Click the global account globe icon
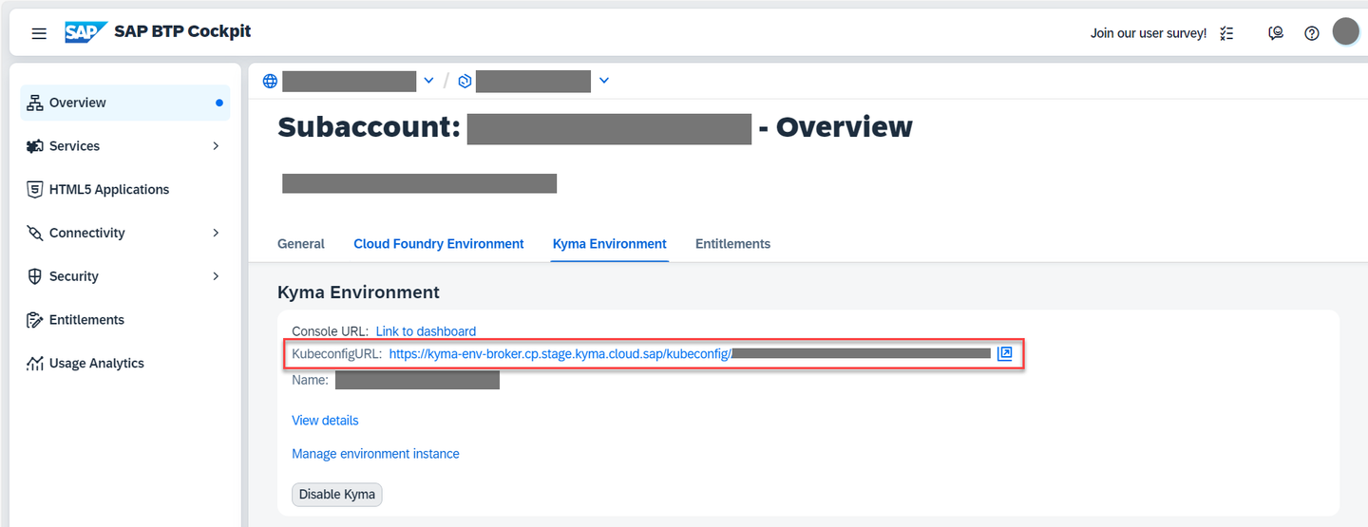This screenshot has width=1368, height=527. click(271, 81)
